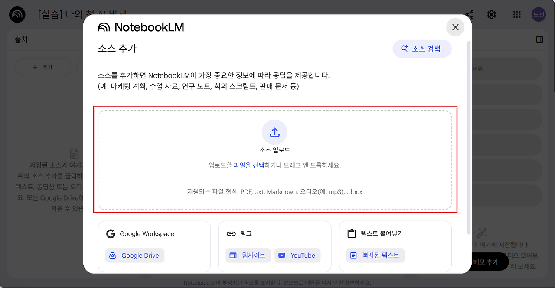Image resolution: width=555 pixels, height=288 pixels.
Task: Click the magic wand icon in the right panel
Action: pos(482,233)
